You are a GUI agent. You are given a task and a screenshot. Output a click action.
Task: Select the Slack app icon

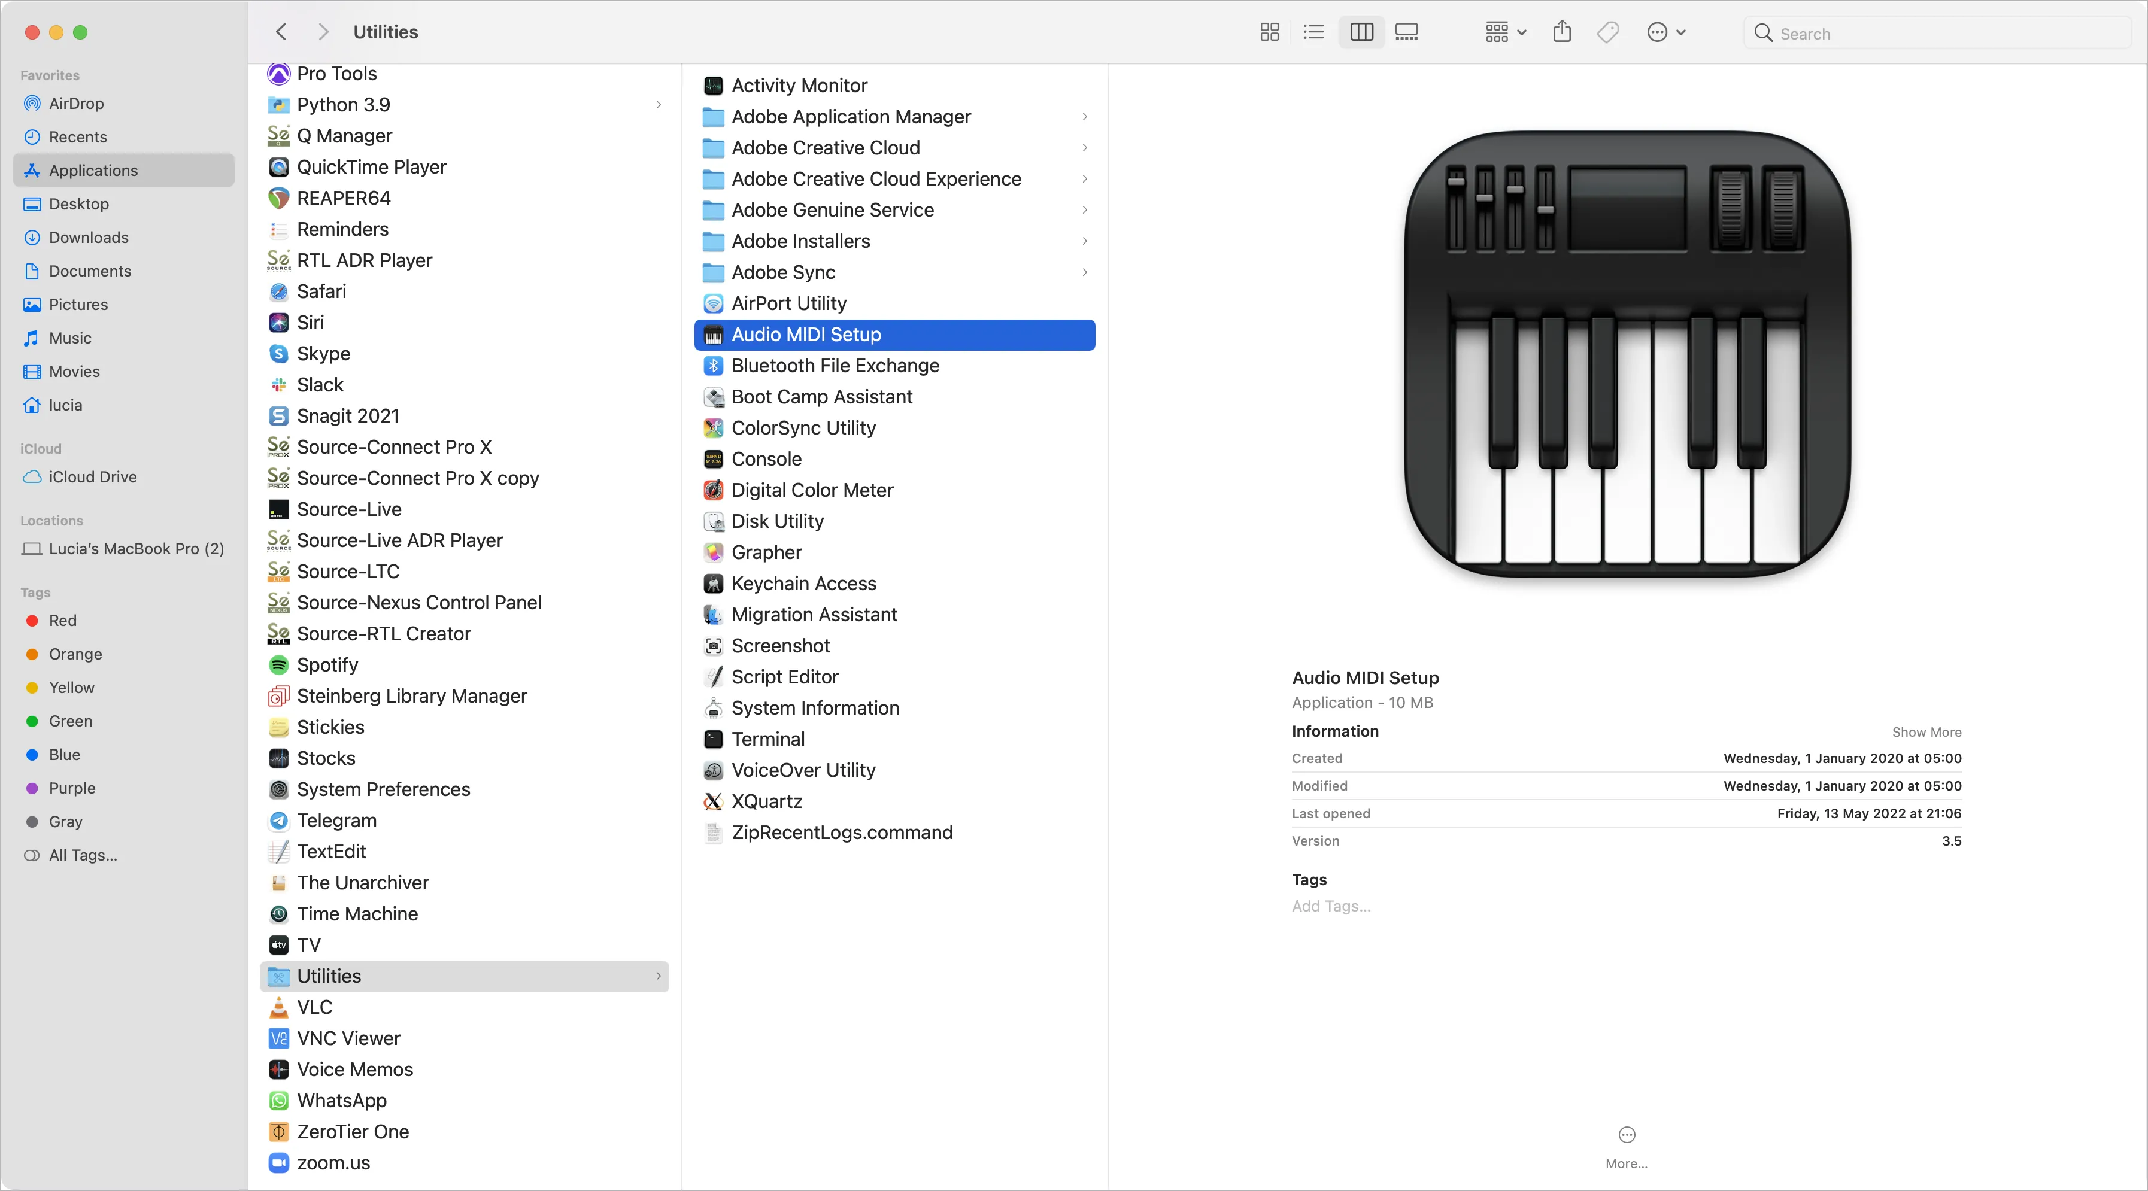click(x=278, y=385)
